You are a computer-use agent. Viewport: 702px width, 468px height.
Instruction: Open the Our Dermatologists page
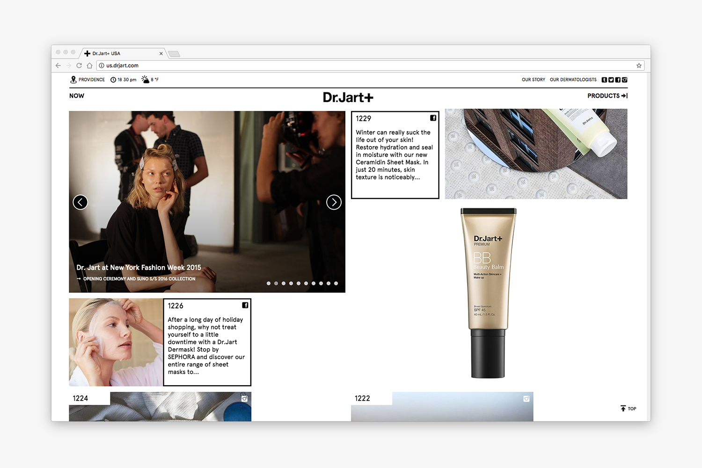pyautogui.click(x=573, y=80)
